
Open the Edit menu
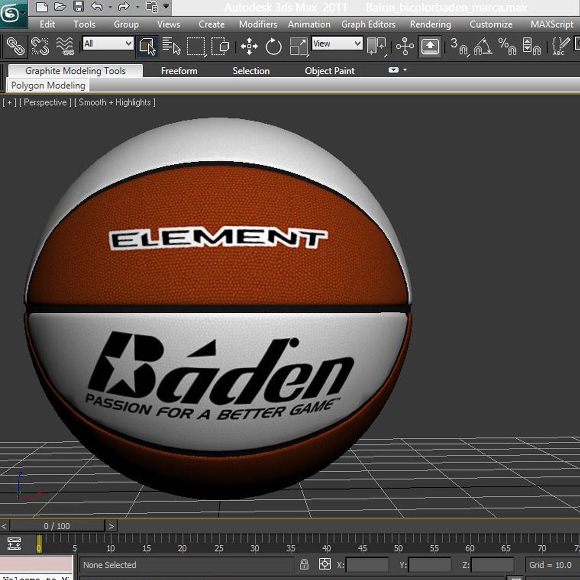point(47,24)
